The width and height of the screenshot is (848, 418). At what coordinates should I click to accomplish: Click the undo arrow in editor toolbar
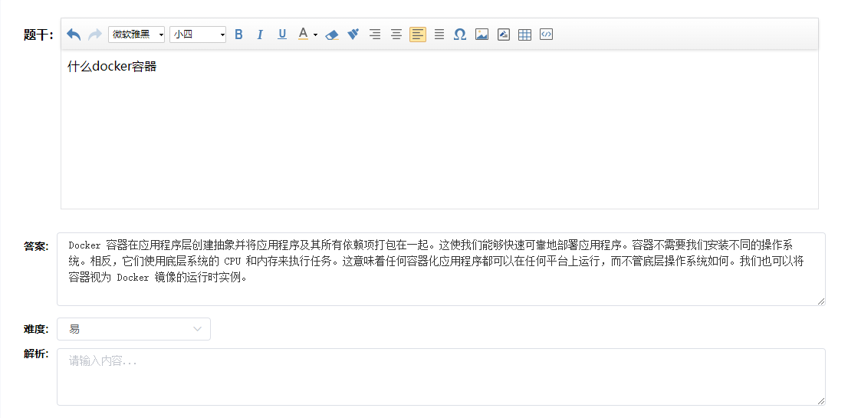pyautogui.click(x=74, y=35)
